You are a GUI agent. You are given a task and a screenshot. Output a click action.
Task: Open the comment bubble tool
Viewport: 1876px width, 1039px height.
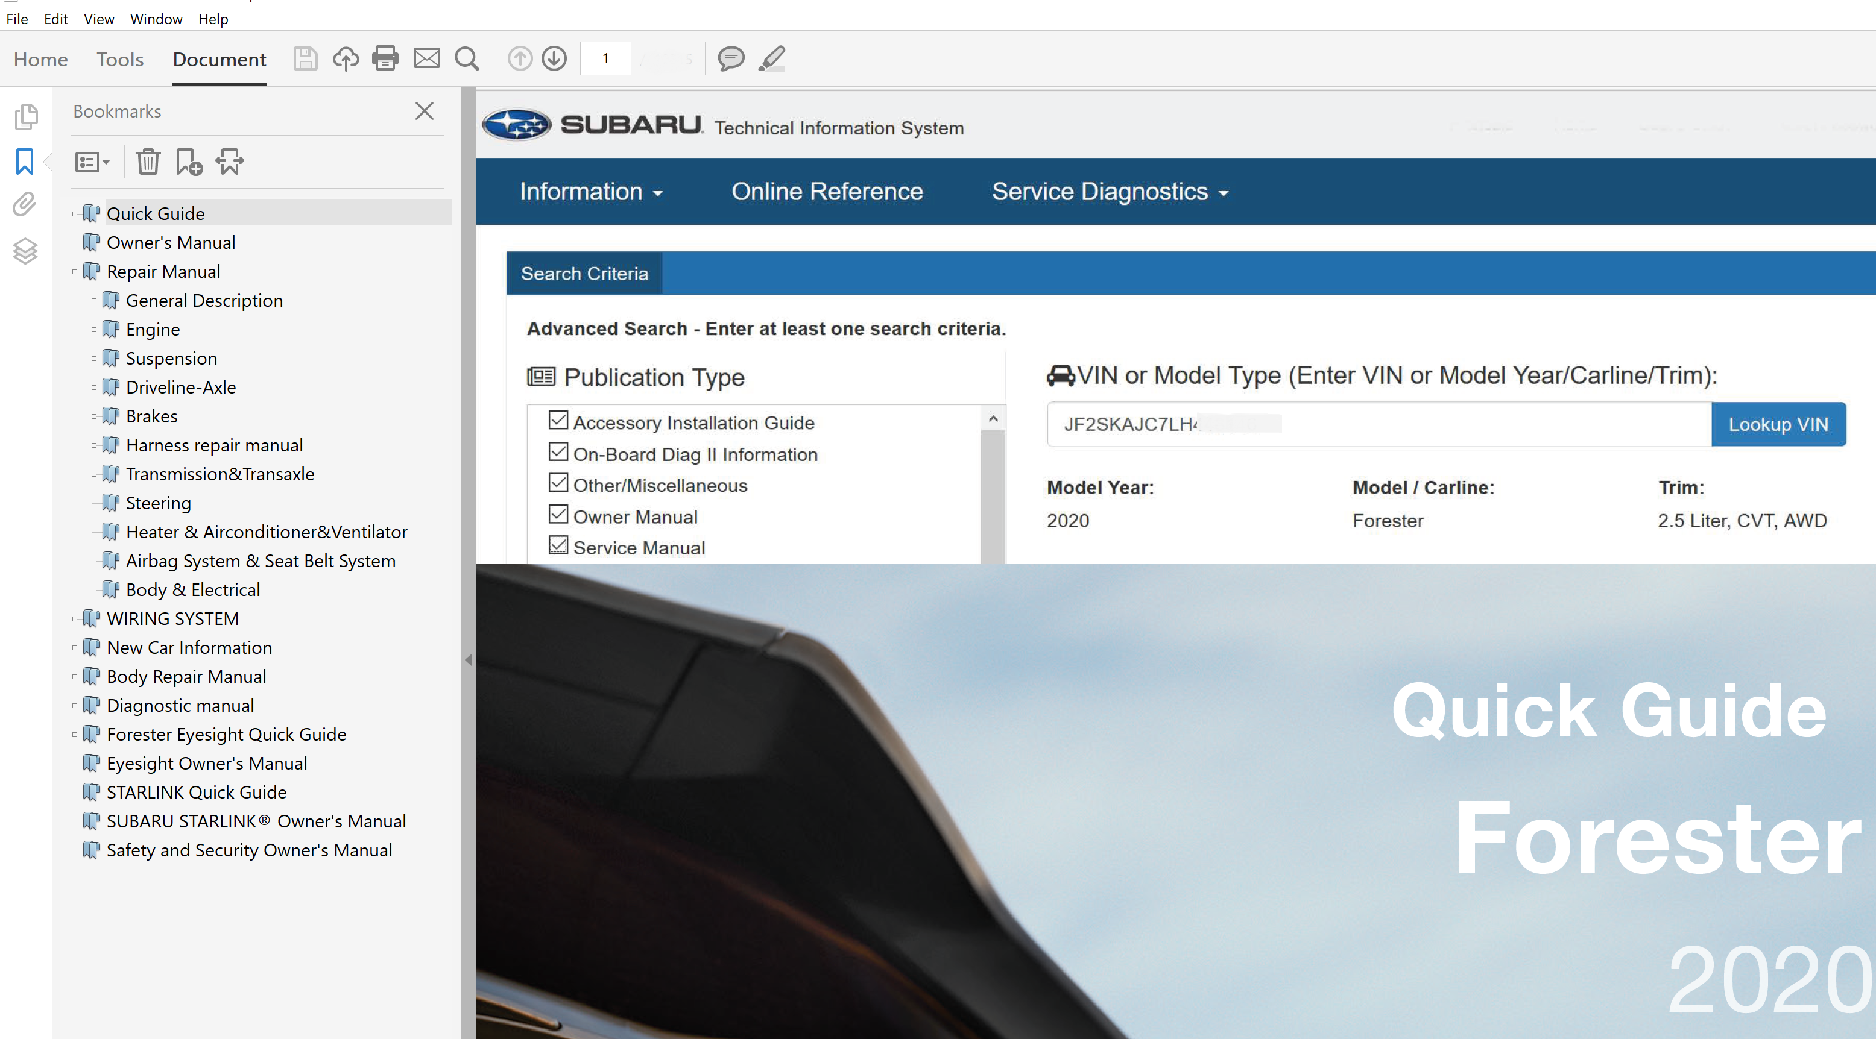point(730,58)
